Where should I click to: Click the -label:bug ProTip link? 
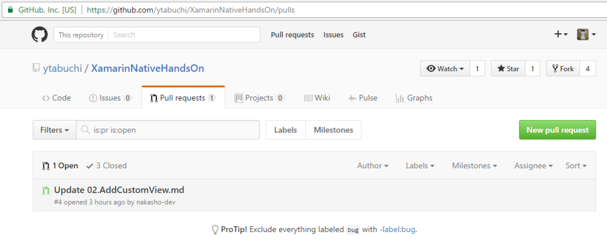click(398, 229)
